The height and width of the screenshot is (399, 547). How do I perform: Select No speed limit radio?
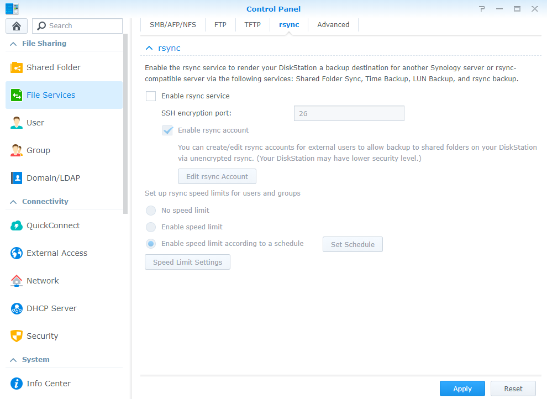[151, 211]
